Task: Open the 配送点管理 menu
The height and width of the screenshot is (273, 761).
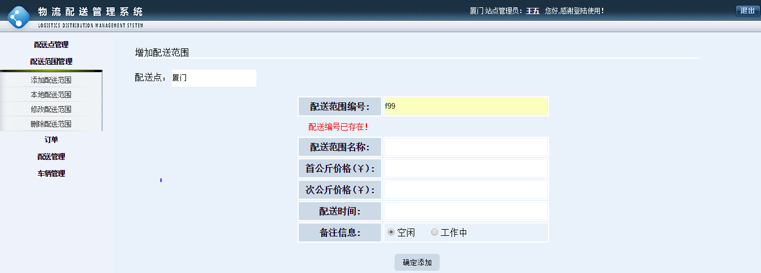Action: [x=51, y=44]
